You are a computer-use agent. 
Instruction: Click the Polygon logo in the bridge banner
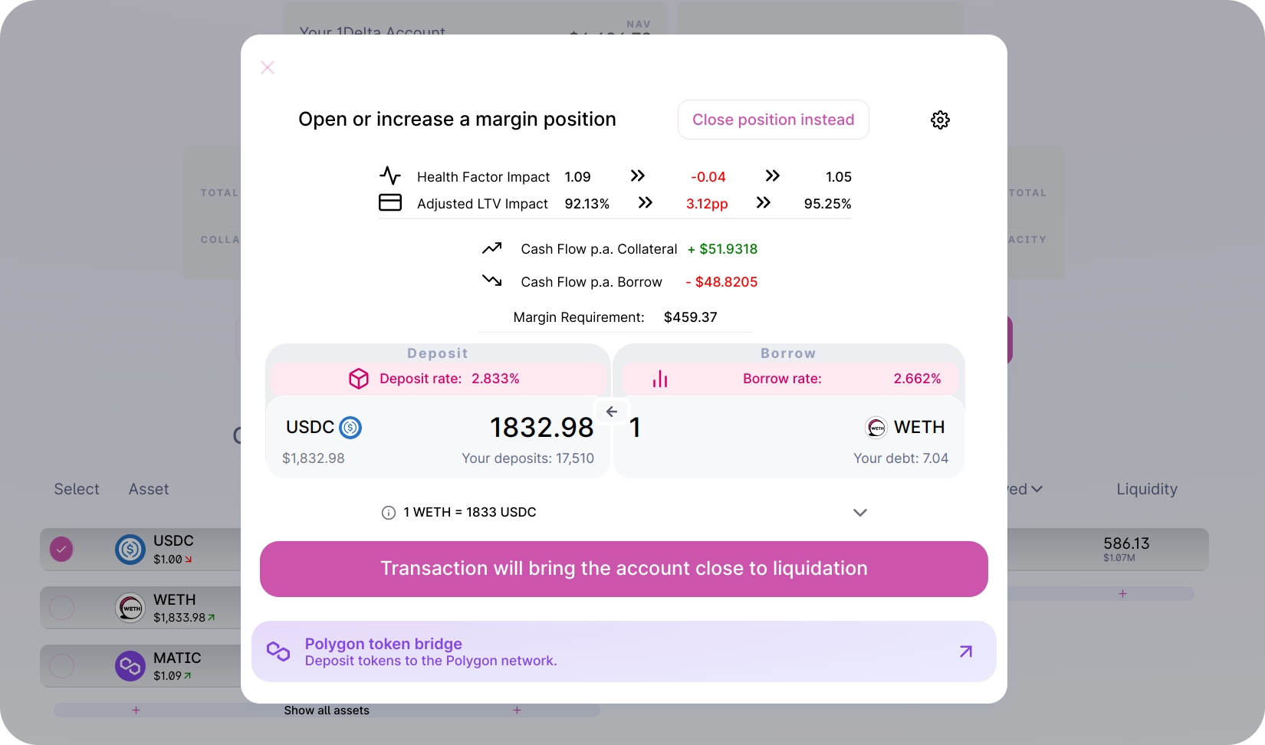pos(278,651)
